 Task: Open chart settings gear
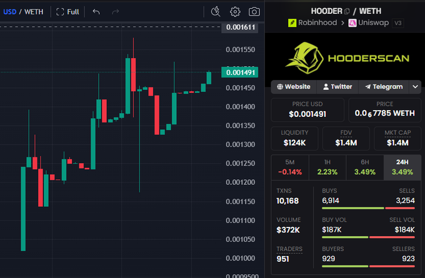click(x=235, y=12)
